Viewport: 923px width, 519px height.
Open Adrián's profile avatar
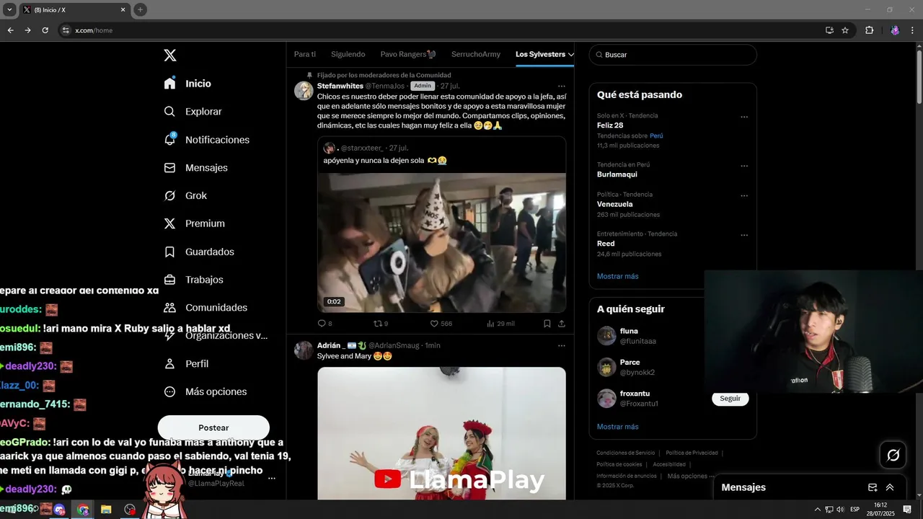(x=304, y=350)
